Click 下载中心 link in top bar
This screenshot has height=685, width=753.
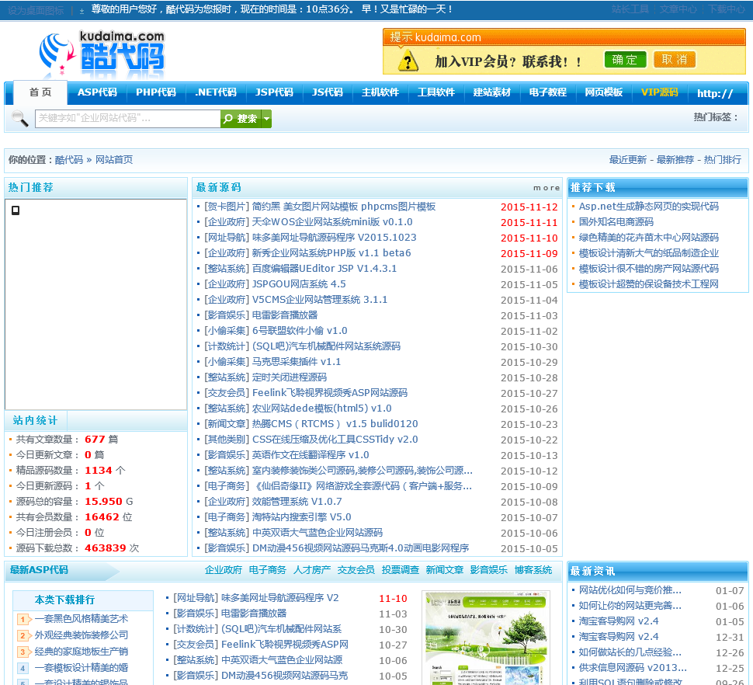pos(726,9)
